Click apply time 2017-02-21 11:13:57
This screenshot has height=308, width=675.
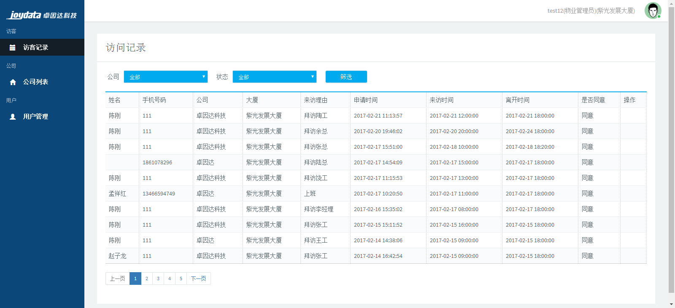pos(378,116)
